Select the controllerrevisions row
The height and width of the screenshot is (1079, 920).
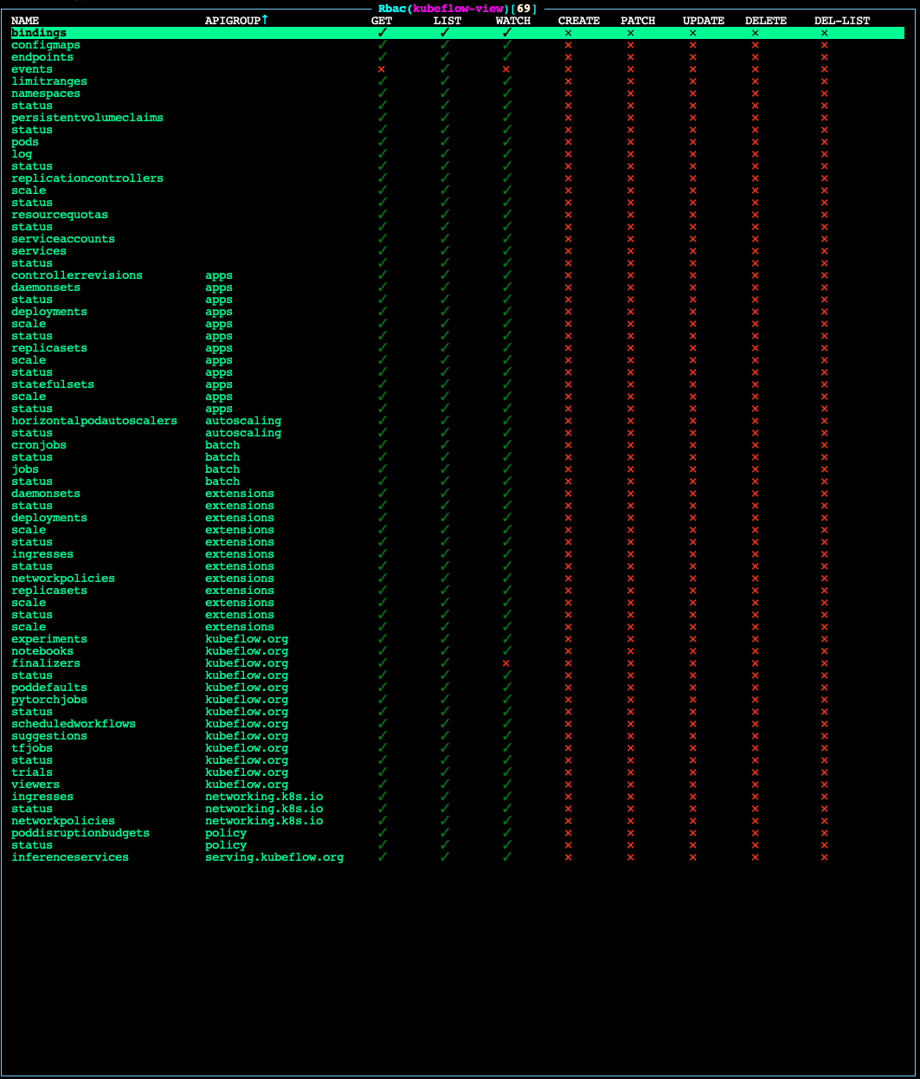pos(458,275)
